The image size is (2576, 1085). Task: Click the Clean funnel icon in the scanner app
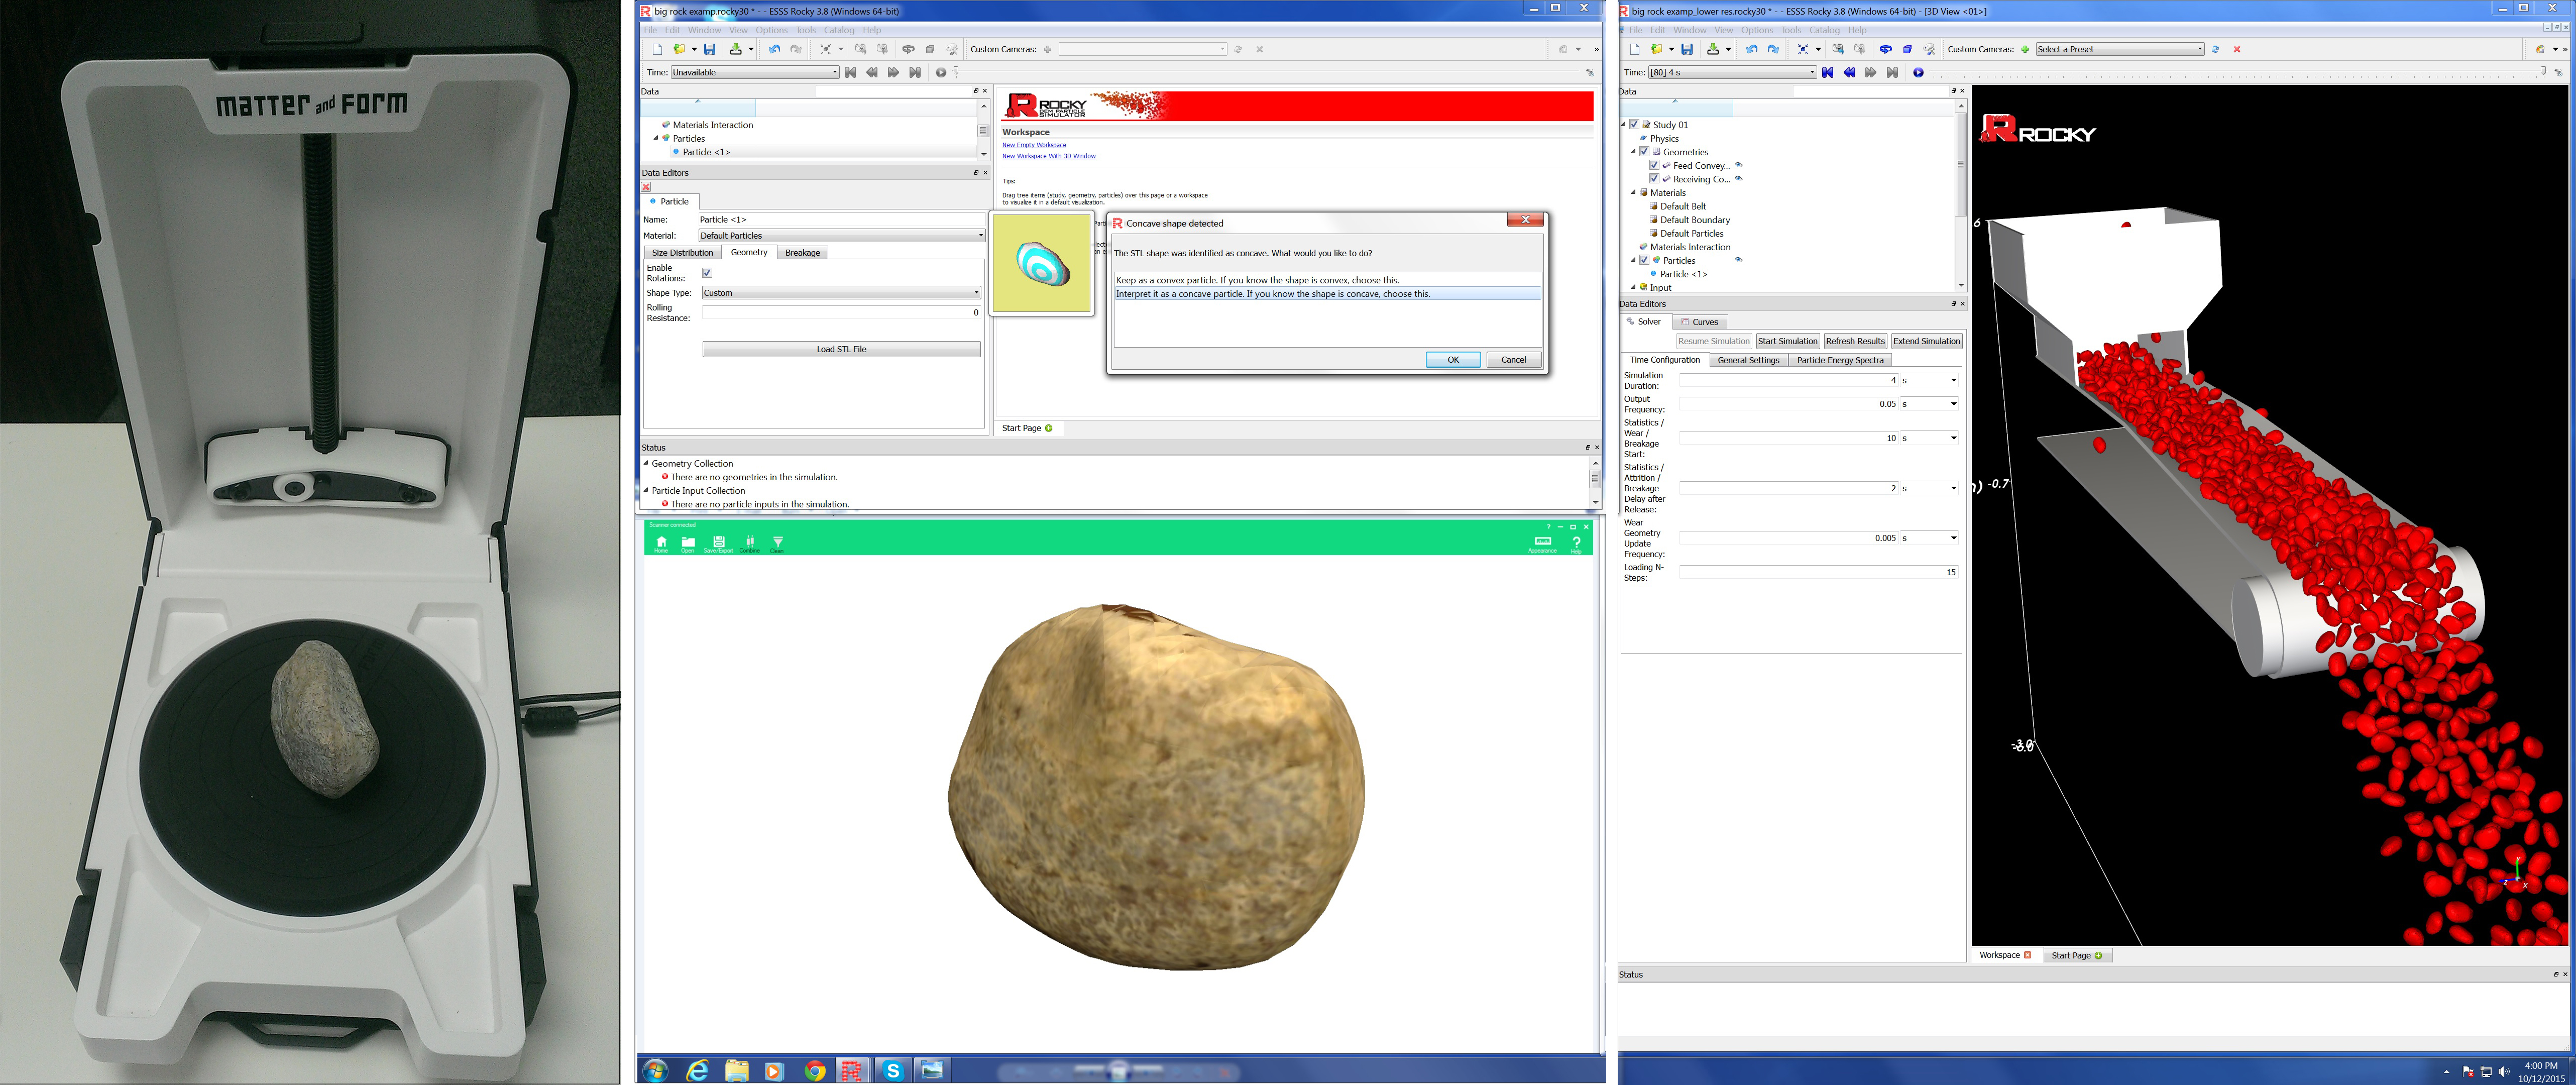coord(777,543)
